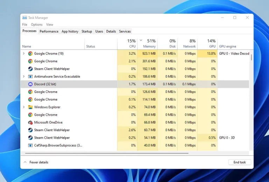Click the Chrome icon in the 301.6 MB row
The width and height of the screenshot is (269, 182).
pos(30,61)
